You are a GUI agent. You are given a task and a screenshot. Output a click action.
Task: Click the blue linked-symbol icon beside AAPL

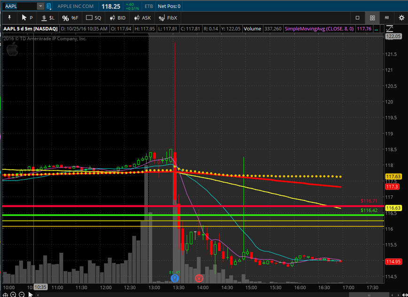pos(49,6)
